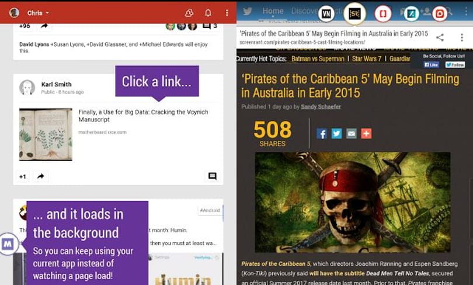Open Karl Smith's profile name
Viewport: 473px width, 285px height.
pos(57,85)
